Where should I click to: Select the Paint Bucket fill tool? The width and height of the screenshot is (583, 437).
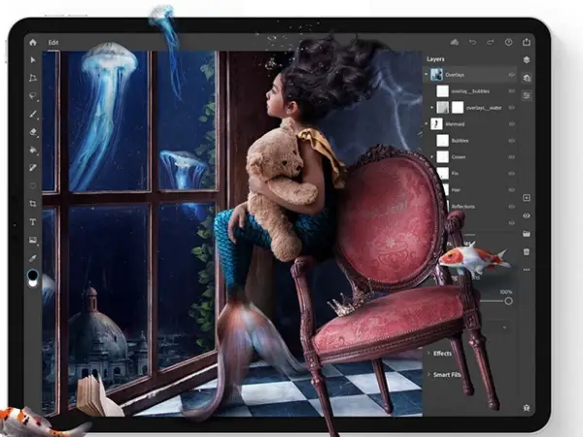point(33,151)
